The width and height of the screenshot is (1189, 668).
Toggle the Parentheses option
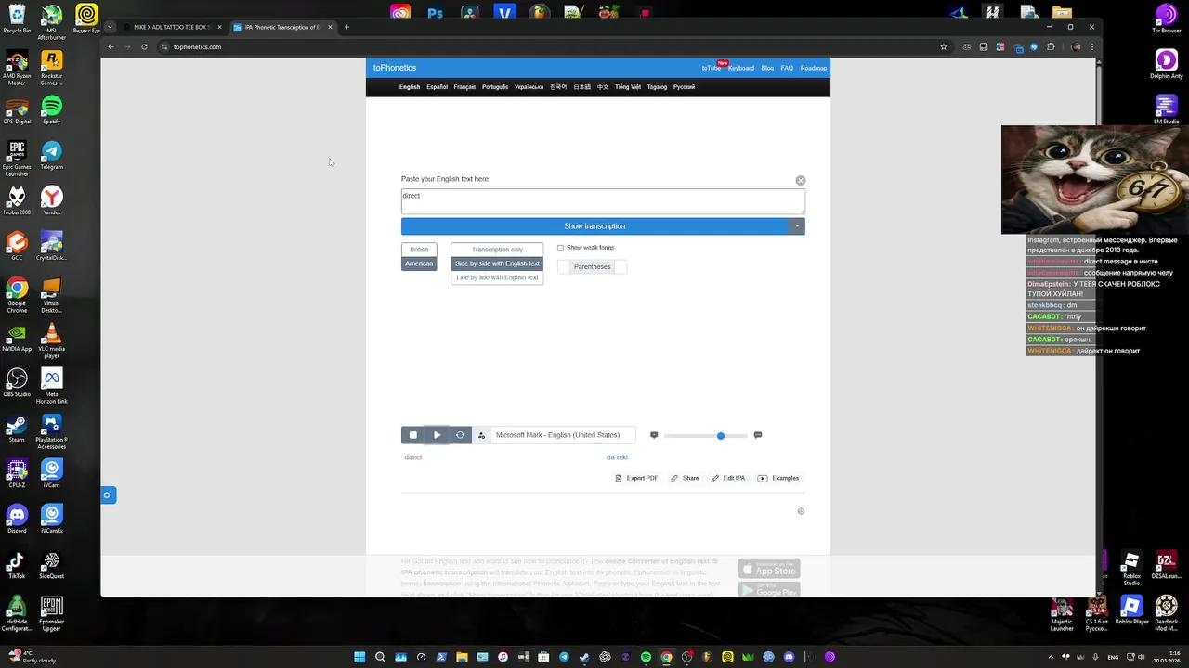click(x=592, y=266)
